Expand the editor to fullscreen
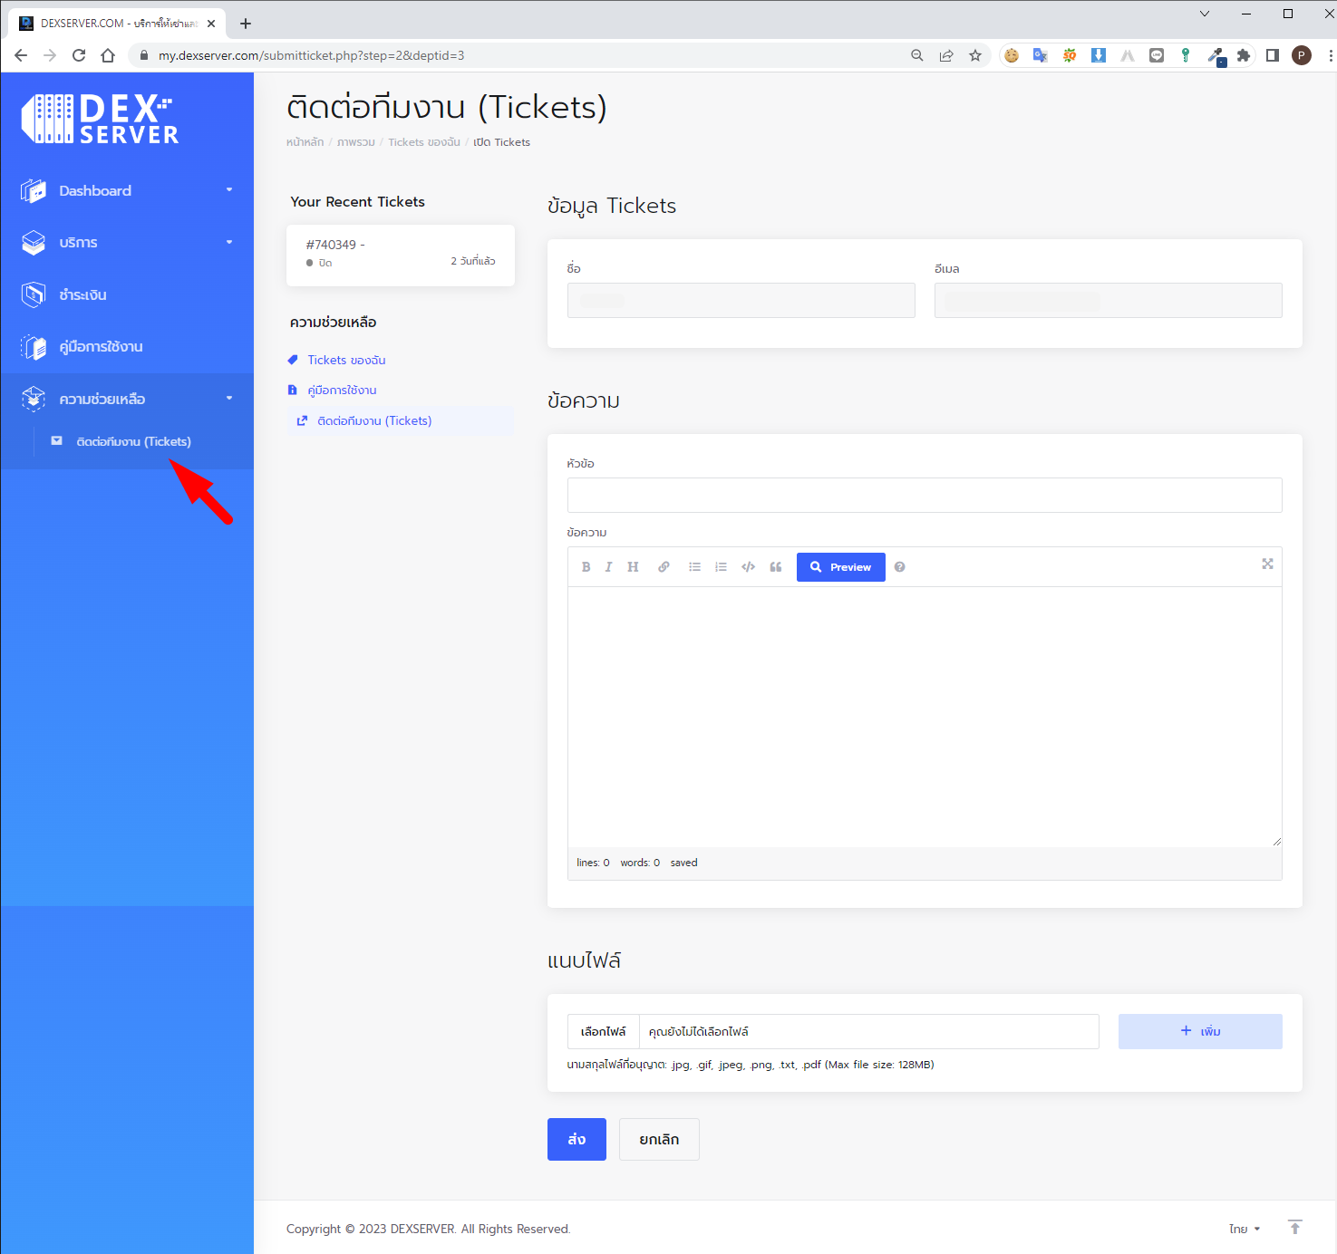Image resolution: width=1337 pixels, height=1254 pixels. pyautogui.click(x=1267, y=564)
